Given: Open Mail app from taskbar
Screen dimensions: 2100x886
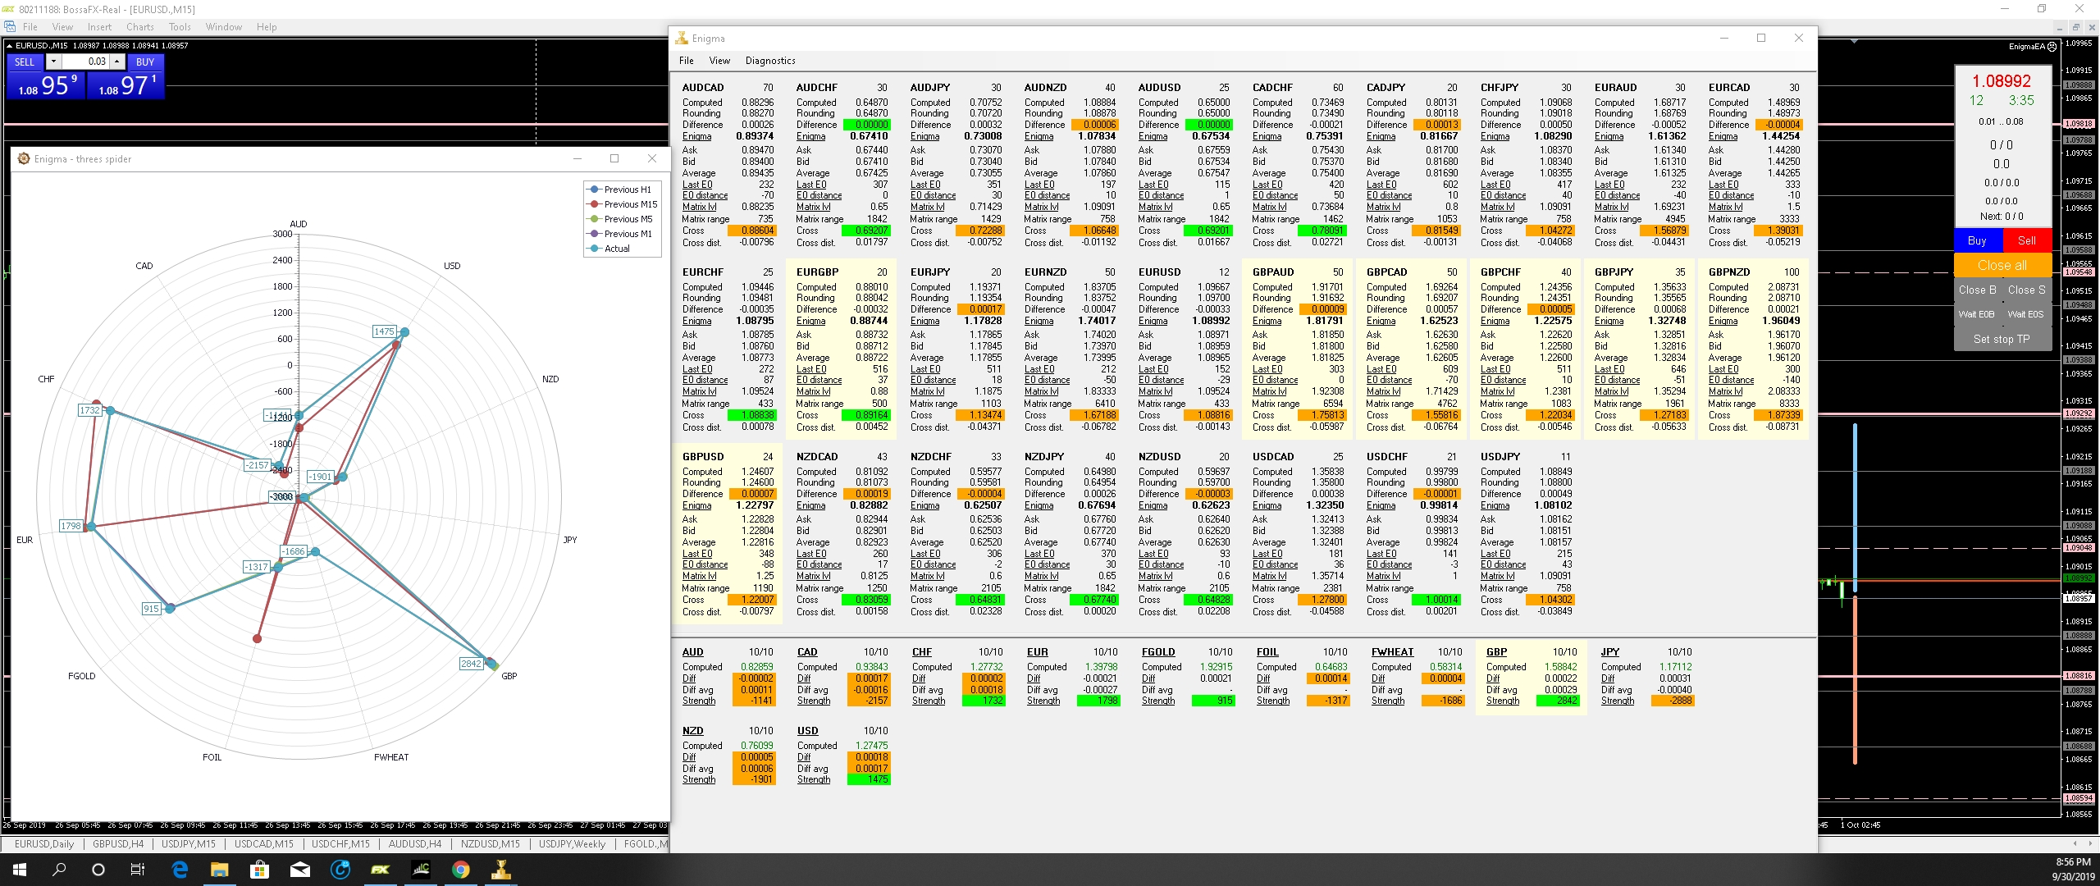Looking at the screenshot, I should click(x=300, y=870).
